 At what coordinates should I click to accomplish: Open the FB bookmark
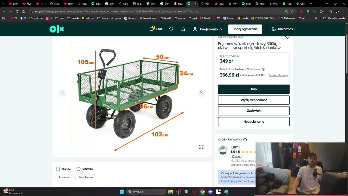click(23, 18)
